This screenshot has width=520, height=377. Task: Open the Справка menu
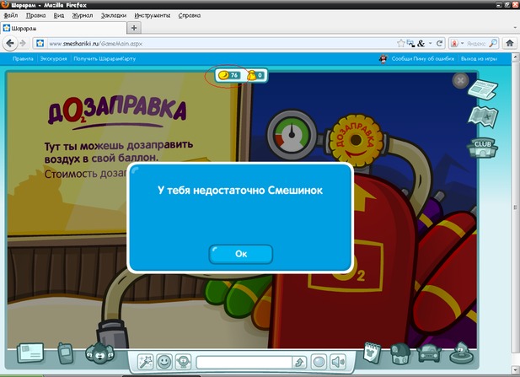click(190, 15)
